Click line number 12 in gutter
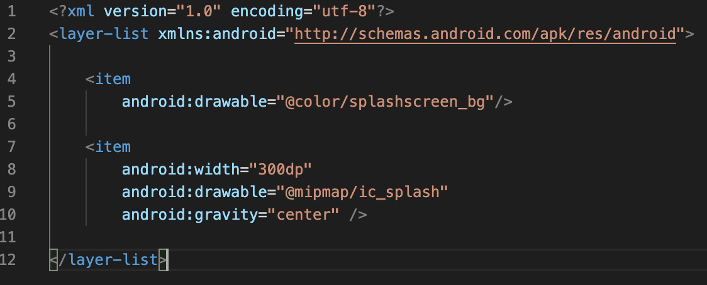 [8, 260]
